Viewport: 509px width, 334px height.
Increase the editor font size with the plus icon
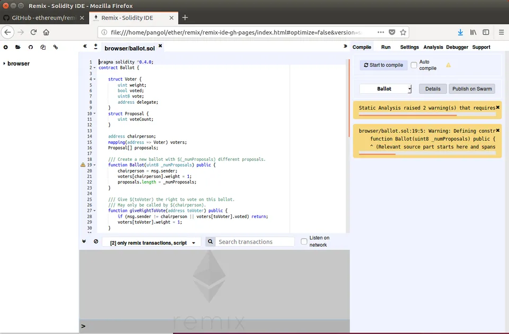[95, 46]
